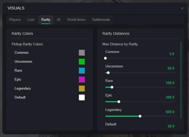Close the Visuals window
The height and width of the screenshot is (137, 189).
point(182,8)
